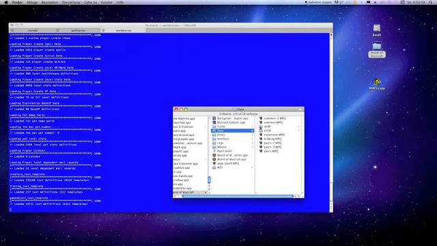Open Spotlight search magnifier icon
This screenshot has width=437, height=246.
pyautogui.click(x=431, y=2)
